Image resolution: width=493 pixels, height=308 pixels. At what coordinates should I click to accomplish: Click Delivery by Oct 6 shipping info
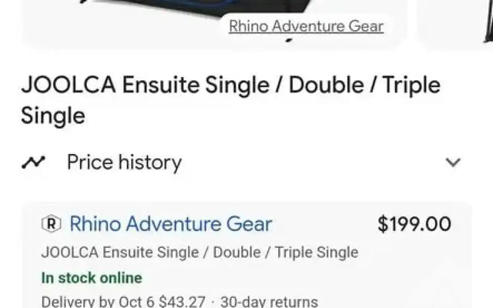point(123,302)
